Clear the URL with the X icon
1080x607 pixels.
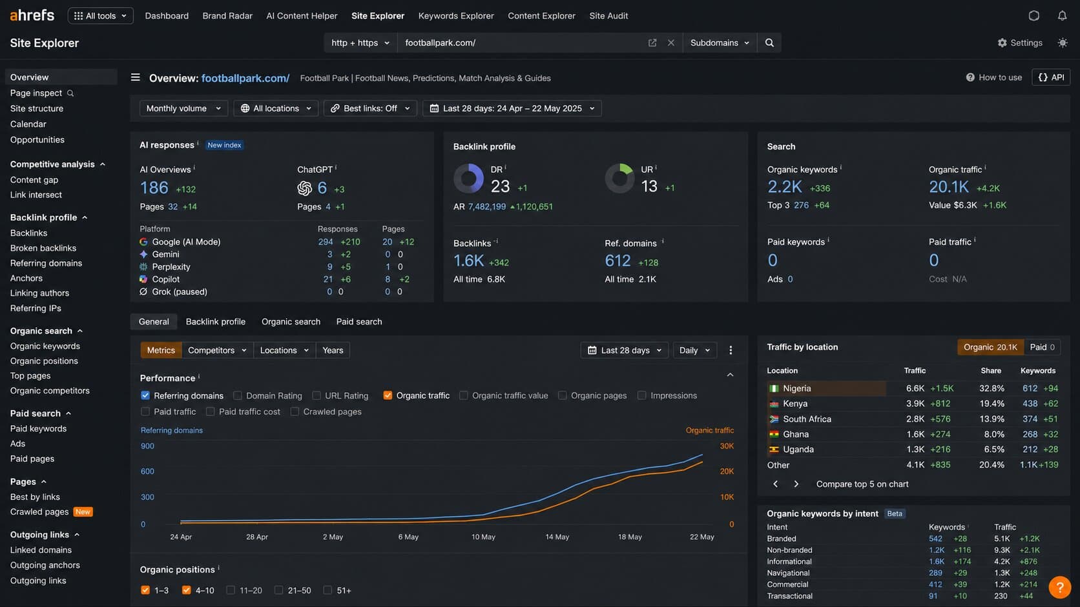point(670,43)
